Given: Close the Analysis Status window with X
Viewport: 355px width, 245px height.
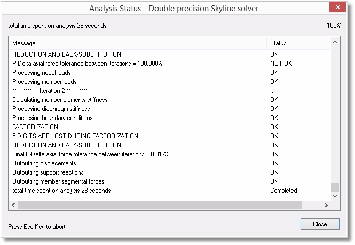Looking at the screenshot, I should pyautogui.click(x=337, y=8).
